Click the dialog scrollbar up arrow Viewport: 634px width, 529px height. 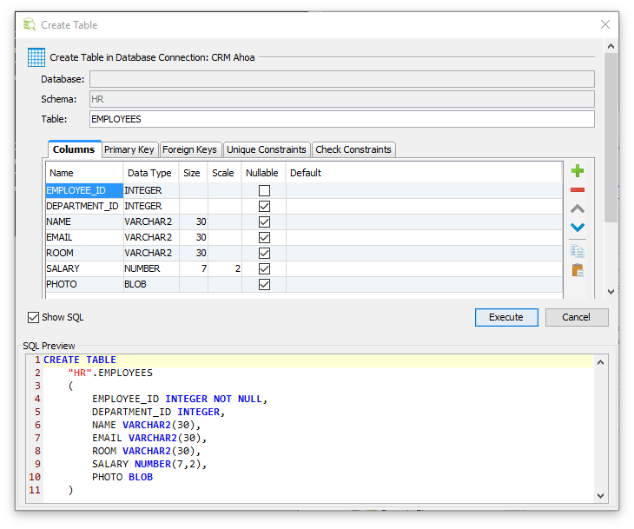pyautogui.click(x=611, y=46)
